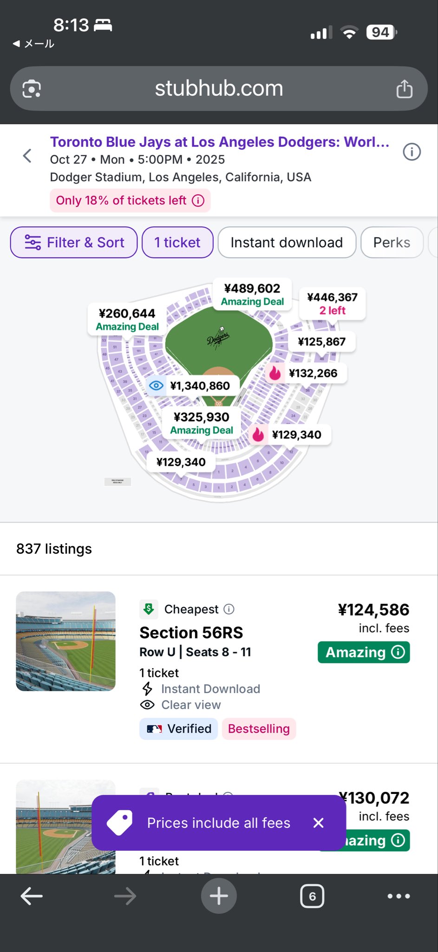The width and height of the screenshot is (438, 952).
Task: Dismiss the 'Prices include all fees' banner
Action: 318,823
